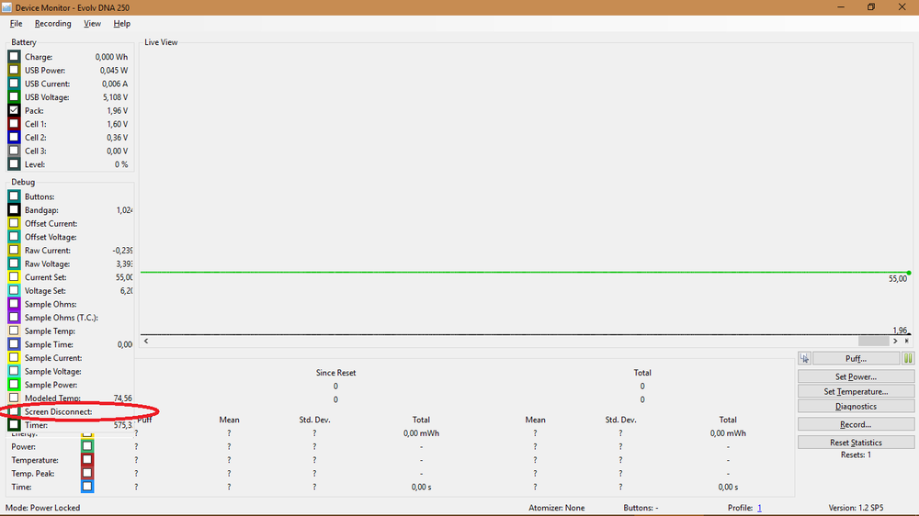This screenshot has width=919, height=516.
Task: Toggle Sample Voltage checkbox
Action: click(14, 372)
